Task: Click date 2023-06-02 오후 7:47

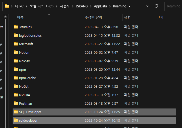Action: pos(101,53)
